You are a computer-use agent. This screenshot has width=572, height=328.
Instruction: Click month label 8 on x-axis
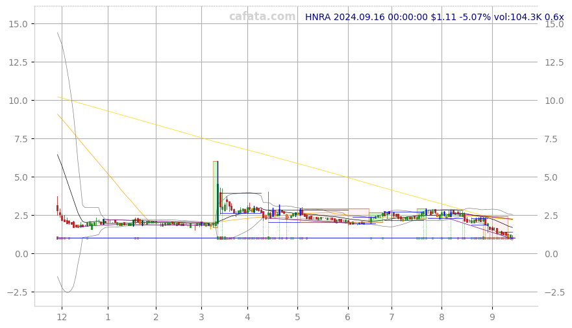tap(441, 317)
